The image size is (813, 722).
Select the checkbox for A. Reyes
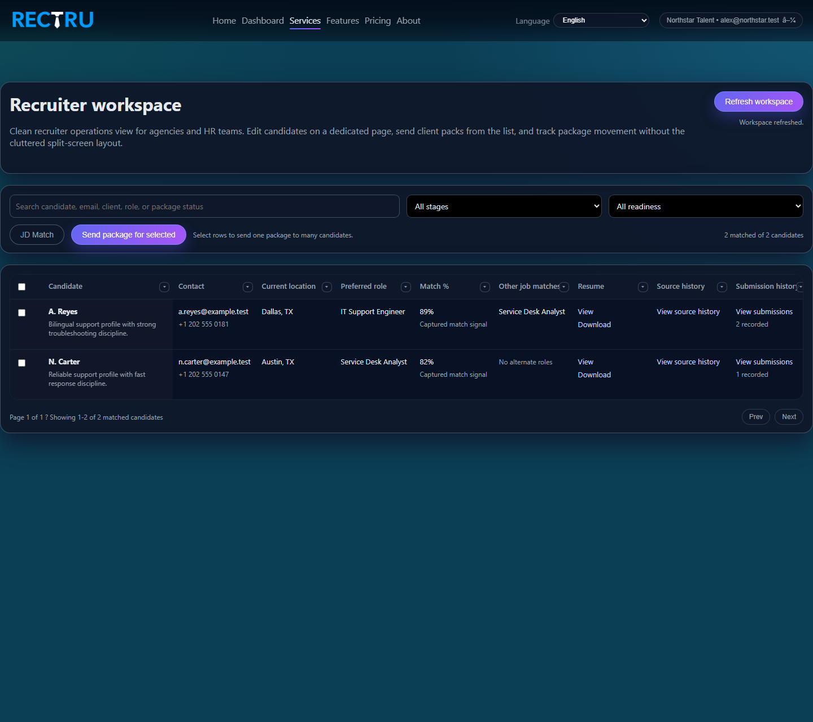tap(21, 312)
